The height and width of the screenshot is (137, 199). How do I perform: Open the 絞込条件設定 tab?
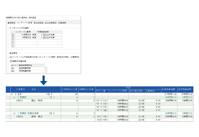51,23
